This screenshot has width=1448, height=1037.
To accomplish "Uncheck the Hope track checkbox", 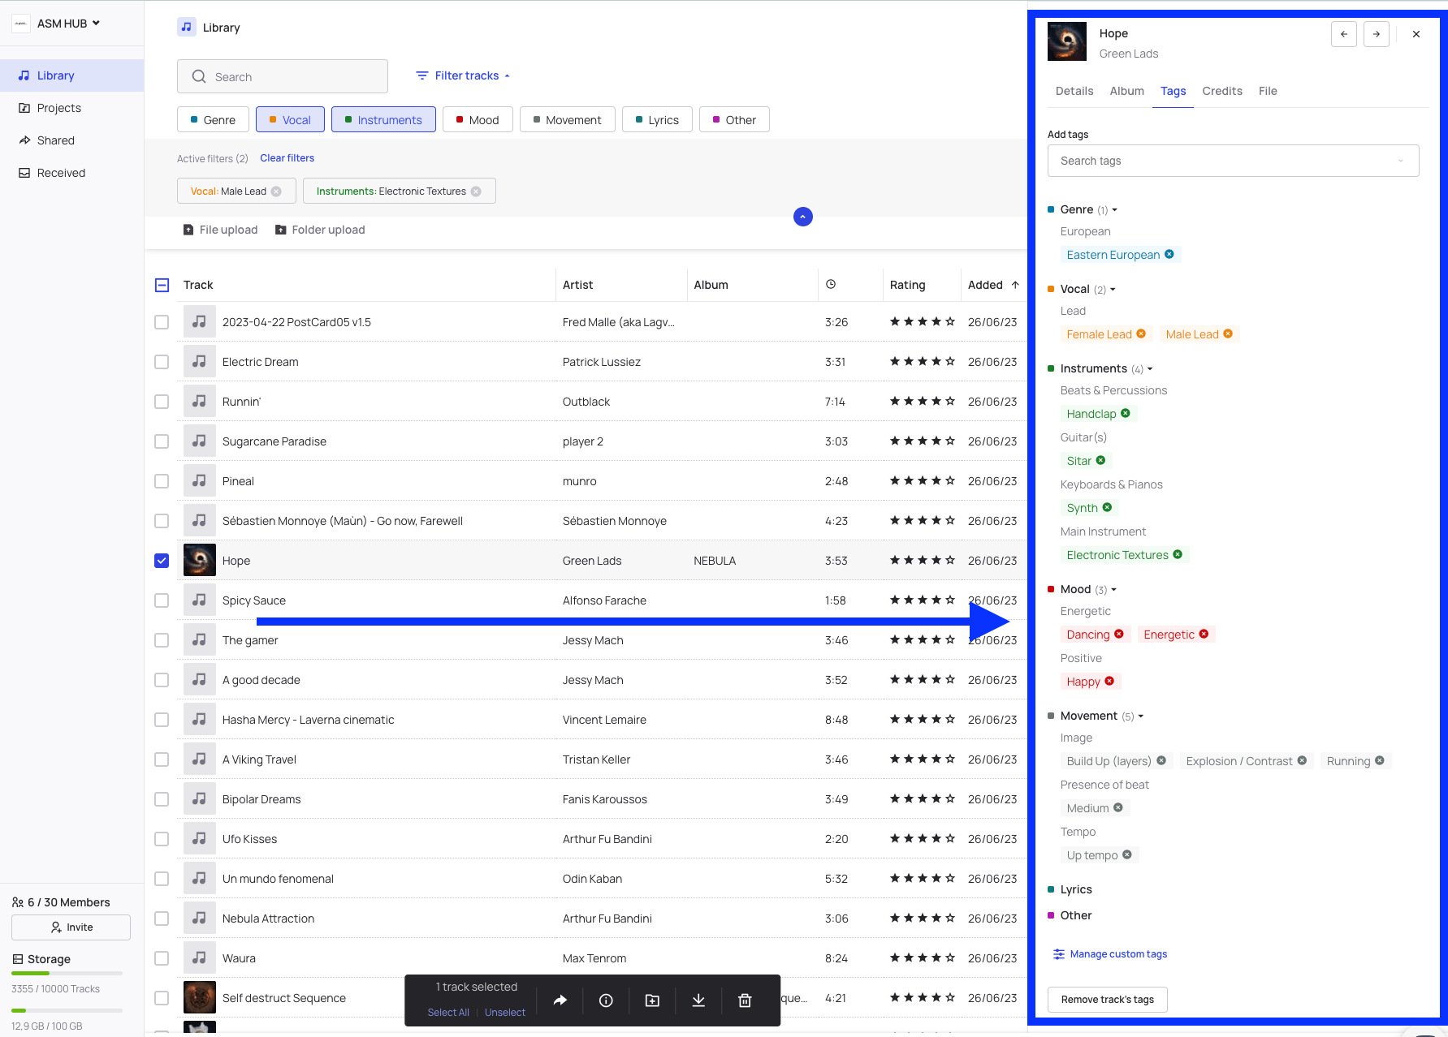I will pyautogui.click(x=162, y=561).
